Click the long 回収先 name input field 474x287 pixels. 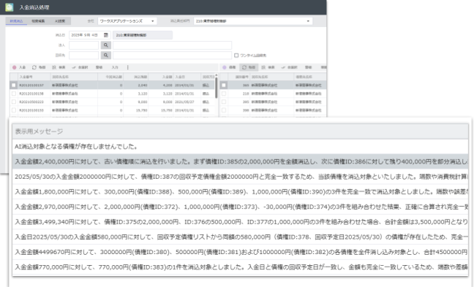[x=173, y=56]
